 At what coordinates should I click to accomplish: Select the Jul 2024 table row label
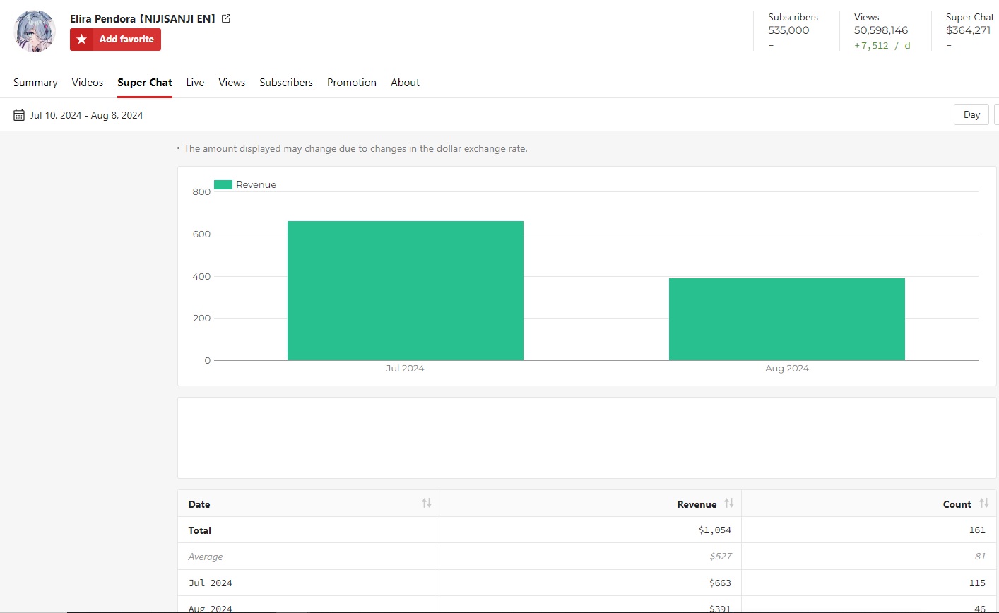pyautogui.click(x=210, y=583)
